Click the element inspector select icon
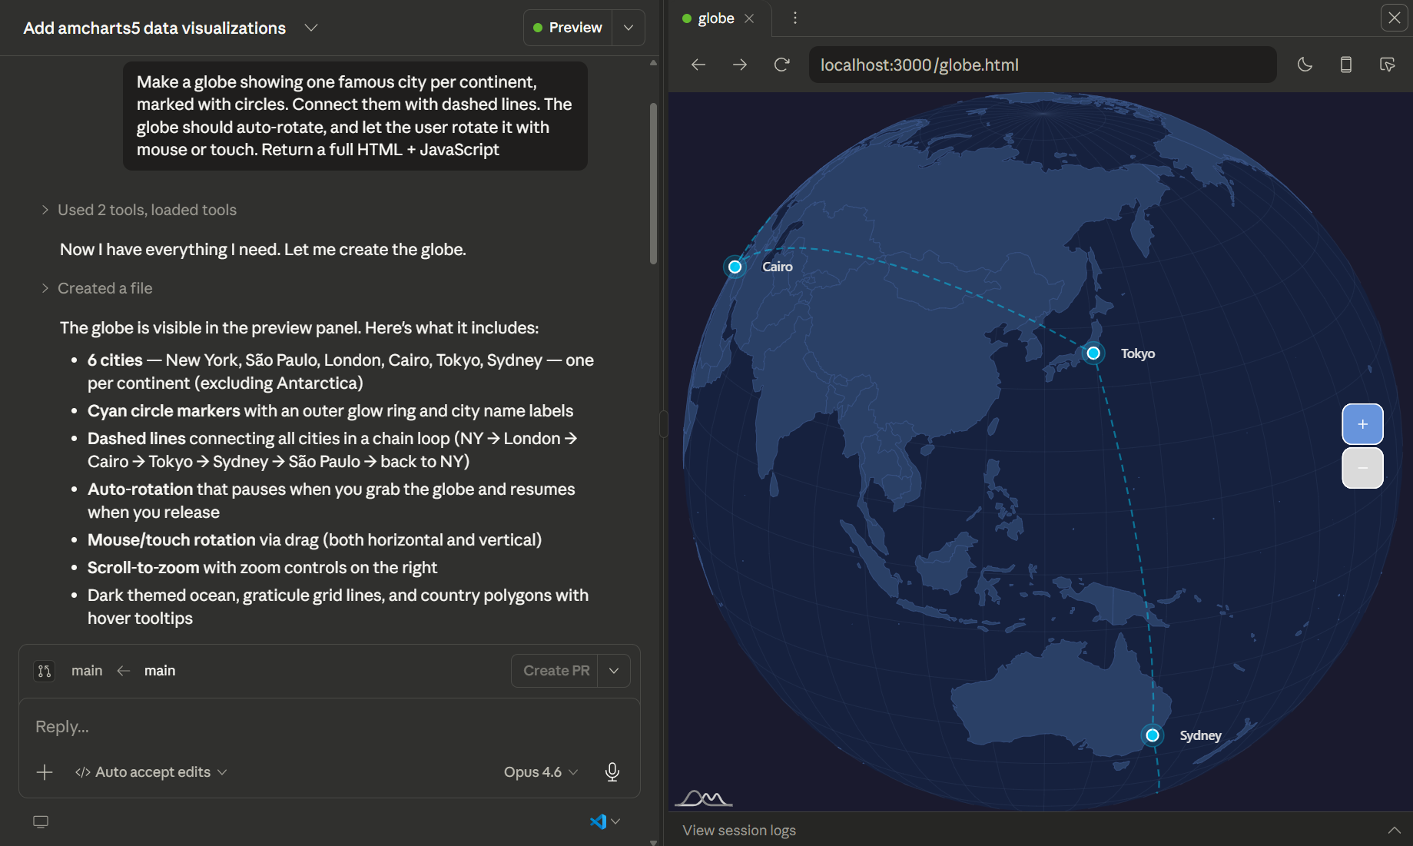 coord(1387,65)
